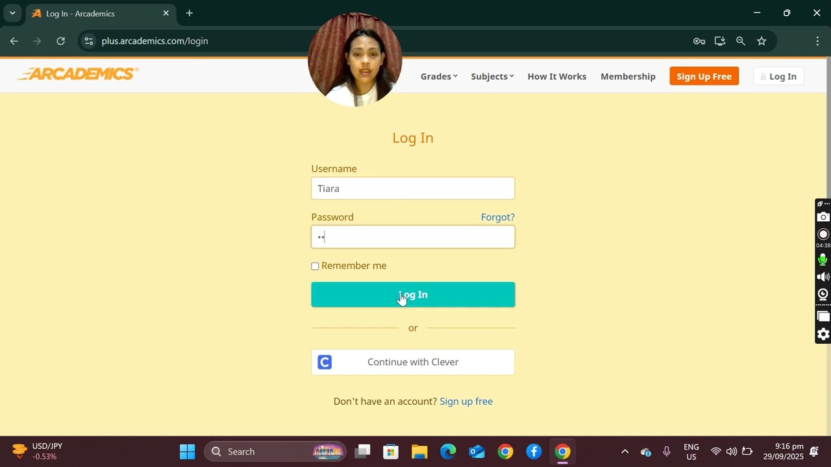
Task: Close the Log In - Arcademics tab
Action: (166, 13)
